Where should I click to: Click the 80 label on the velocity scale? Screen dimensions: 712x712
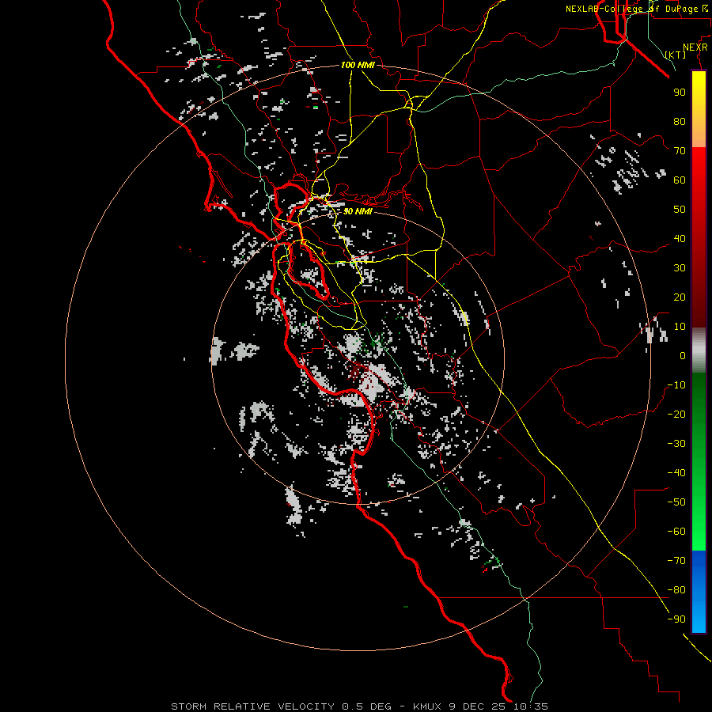point(680,121)
